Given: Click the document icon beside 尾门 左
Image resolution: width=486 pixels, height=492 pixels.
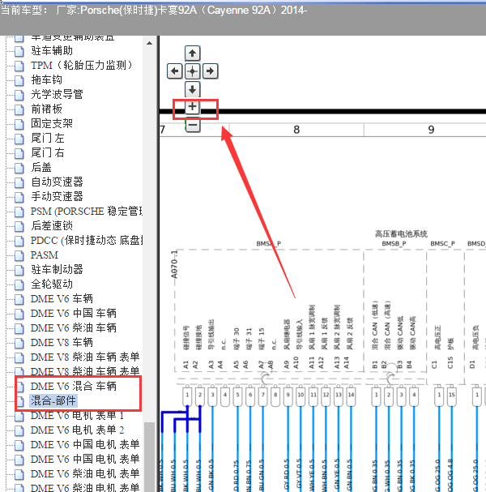Looking at the screenshot, I should click(19, 139).
